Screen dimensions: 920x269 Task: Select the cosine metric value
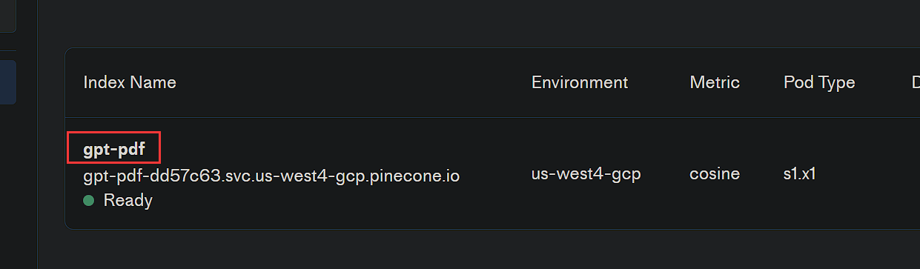(715, 174)
